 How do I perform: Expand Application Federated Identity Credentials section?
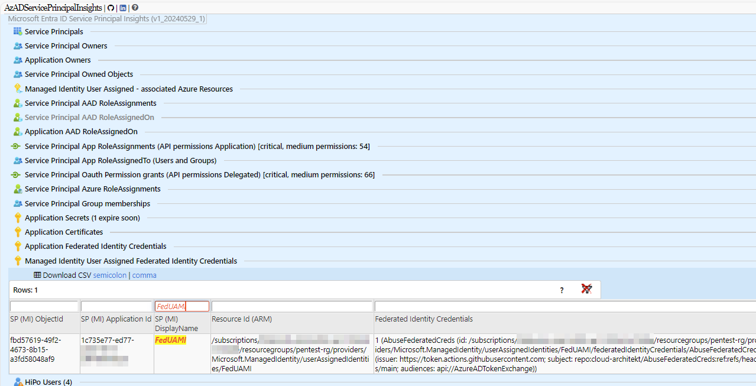[96, 246]
